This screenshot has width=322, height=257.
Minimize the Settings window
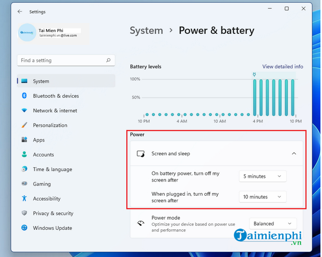point(270,8)
